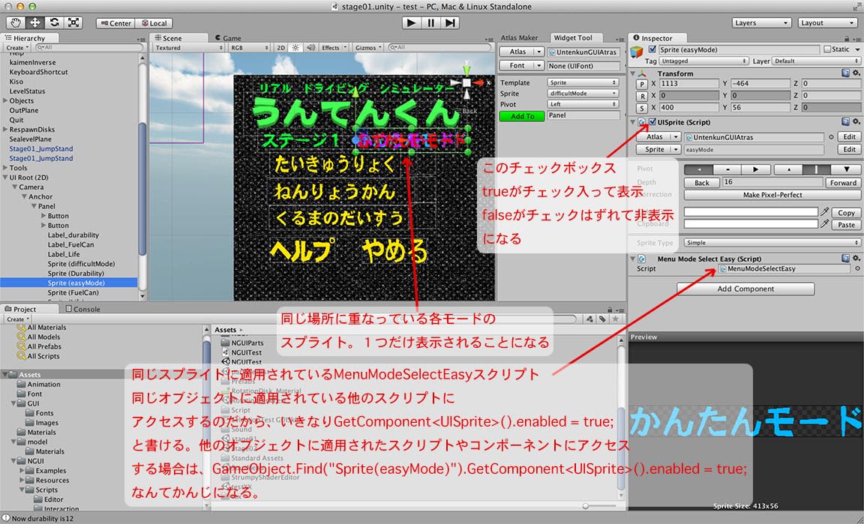This screenshot has height=524, width=864.
Task: Uncheck the UISprite (Script) enabled checkbox
Action: pyautogui.click(x=653, y=121)
